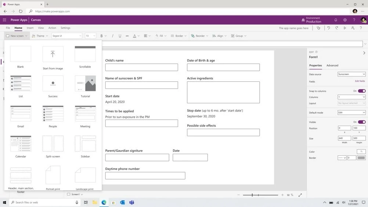368x207 pixels.
Task: Click the notifications bell icon
Action: click(x=336, y=20)
